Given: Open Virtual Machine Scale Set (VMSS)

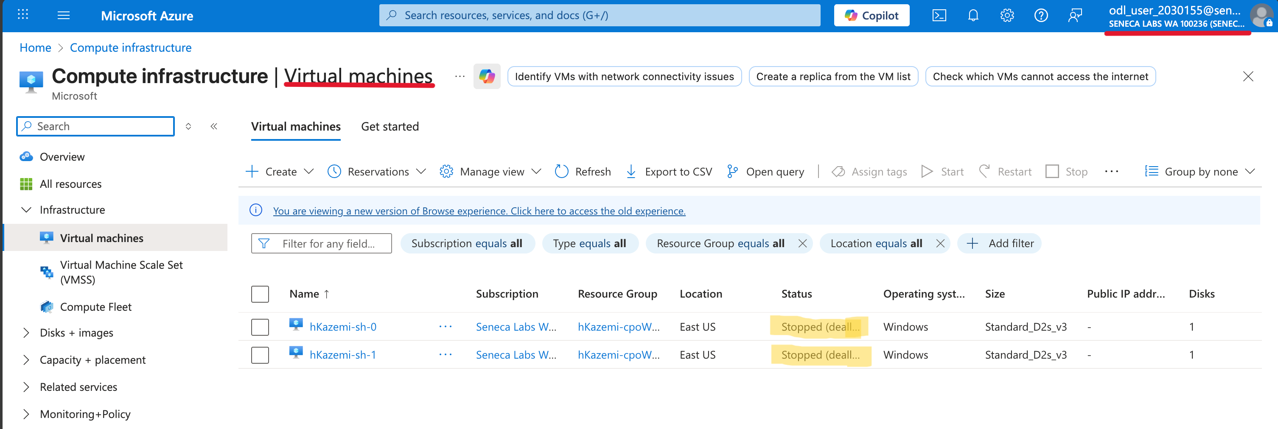Looking at the screenshot, I should [121, 272].
